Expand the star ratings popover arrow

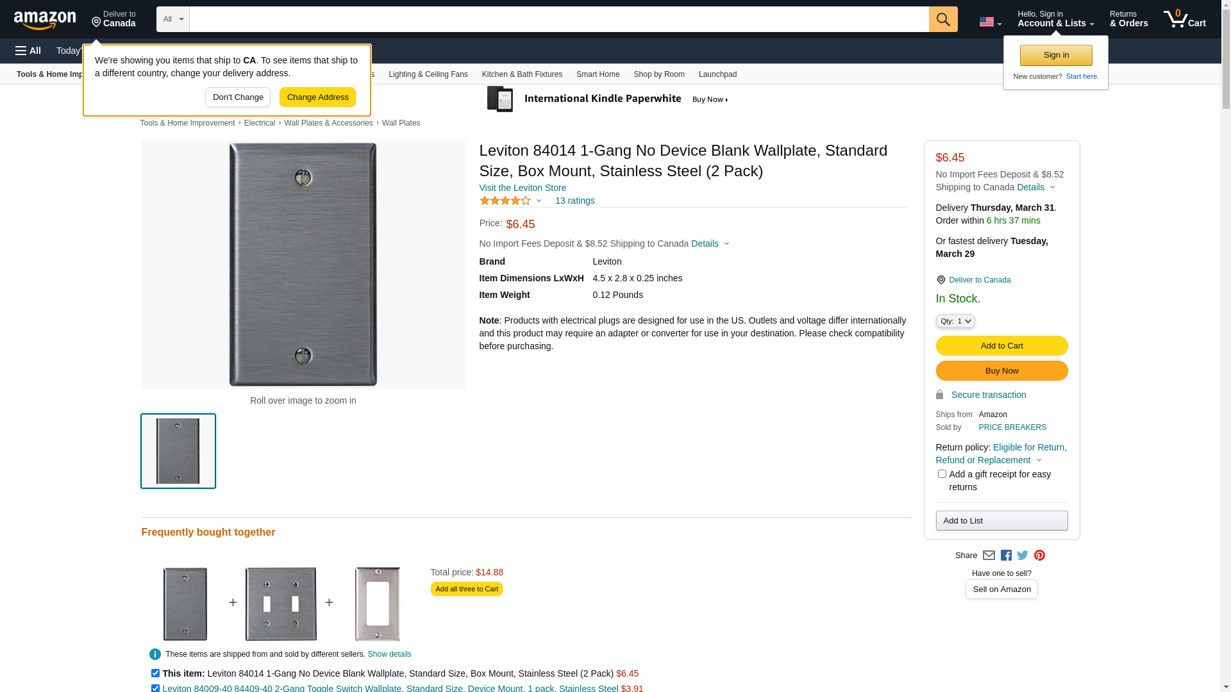pyautogui.click(x=539, y=201)
